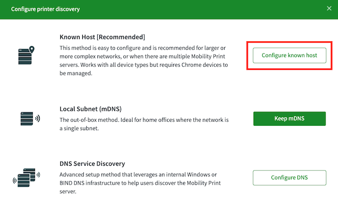This screenshot has width=338, height=207.
Task: Click the Known Host server pin icon
Action: click(27, 55)
